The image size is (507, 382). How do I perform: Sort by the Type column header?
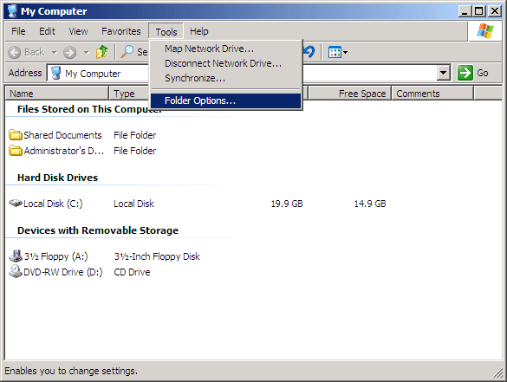129,94
